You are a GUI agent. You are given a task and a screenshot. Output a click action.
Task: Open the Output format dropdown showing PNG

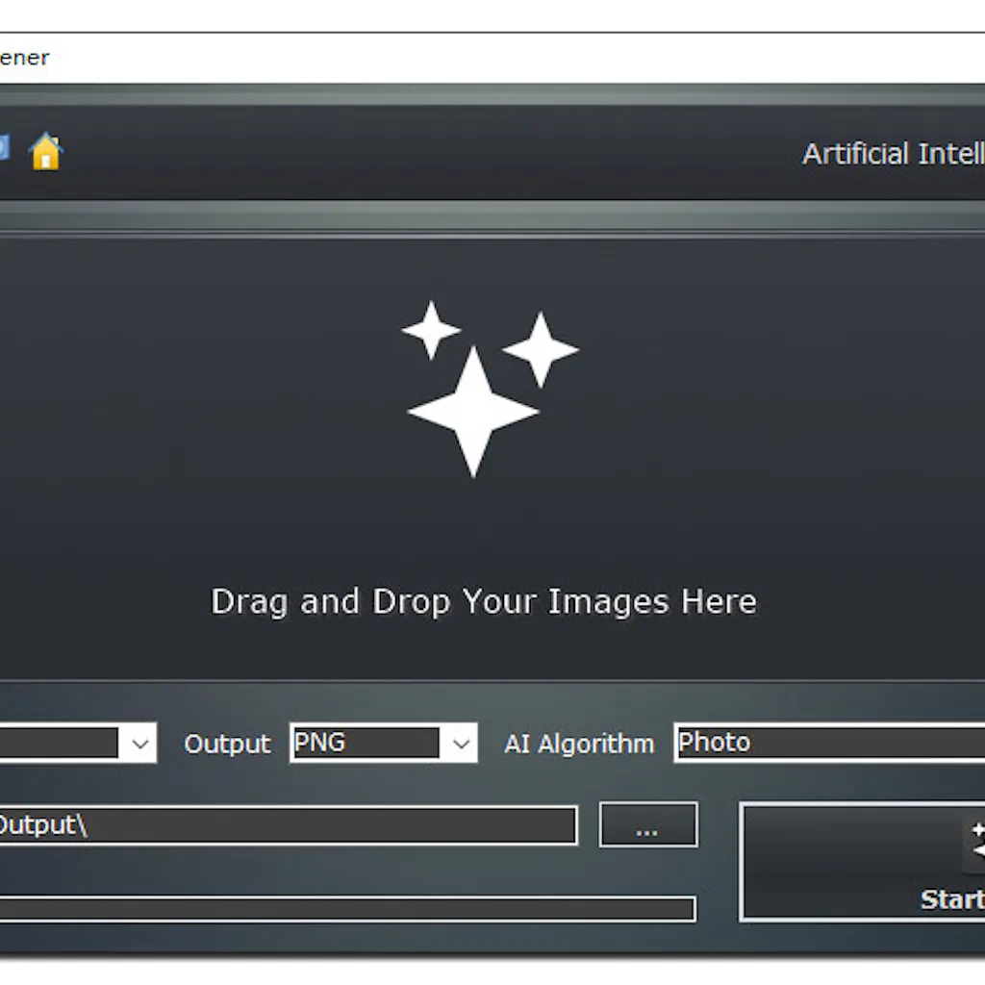[x=383, y=743]
